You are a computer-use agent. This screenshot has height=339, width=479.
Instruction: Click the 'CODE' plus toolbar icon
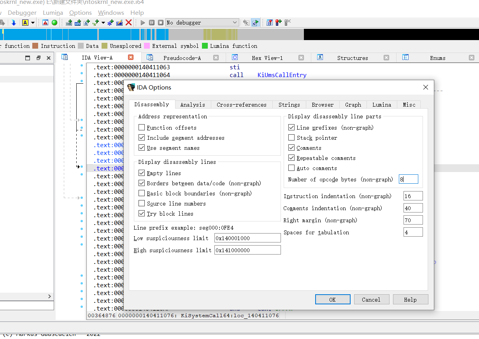(69, 23)
